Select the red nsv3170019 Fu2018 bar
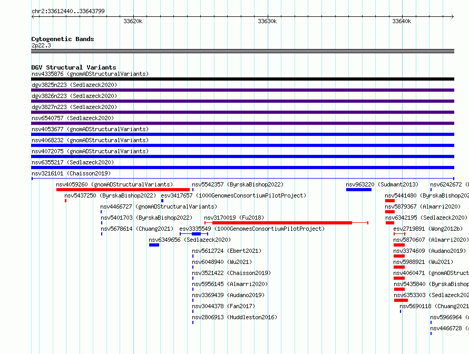The image size is (469, 354). click(x=286, y=223)
